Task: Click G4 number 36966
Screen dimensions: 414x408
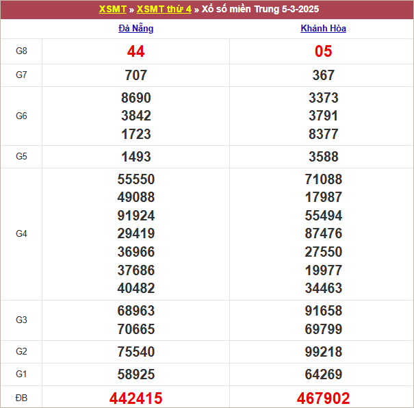Action: pyautogui.click(x=136, y=252)
